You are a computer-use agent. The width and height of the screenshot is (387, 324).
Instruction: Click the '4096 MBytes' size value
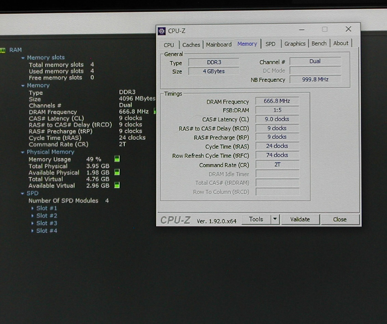coord(137,98)
